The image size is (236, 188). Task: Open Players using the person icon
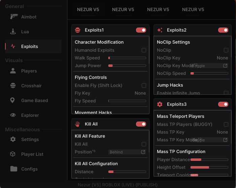(13, 71)
